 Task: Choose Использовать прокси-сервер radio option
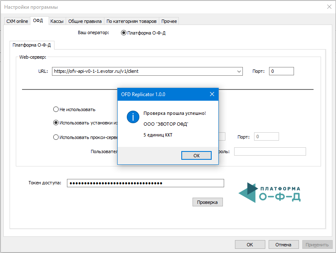(x=56, y=136)
